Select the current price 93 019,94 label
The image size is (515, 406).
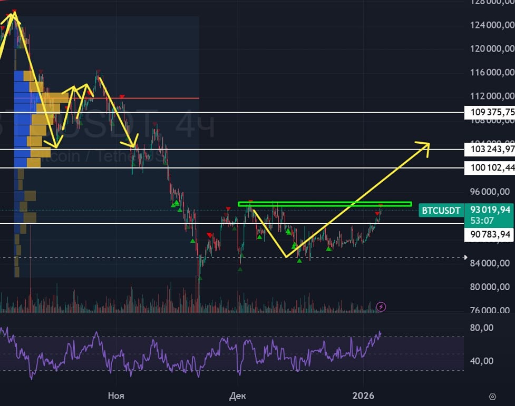pyautogui.click(x=490, y=210)
